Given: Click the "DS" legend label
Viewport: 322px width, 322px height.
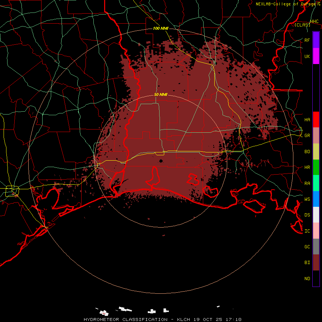Looking at the screenshot, I should pyautogui.click(x=307, y=215).
